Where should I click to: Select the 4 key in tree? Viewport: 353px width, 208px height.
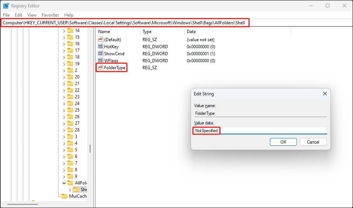(76, 143)
